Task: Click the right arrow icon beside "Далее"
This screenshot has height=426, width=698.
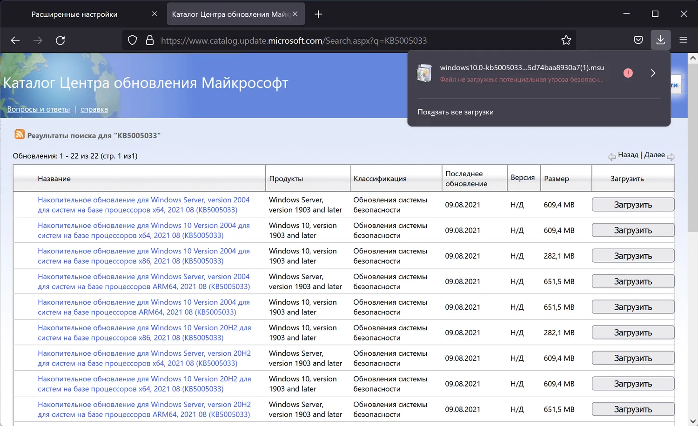Action: point(671,157)
